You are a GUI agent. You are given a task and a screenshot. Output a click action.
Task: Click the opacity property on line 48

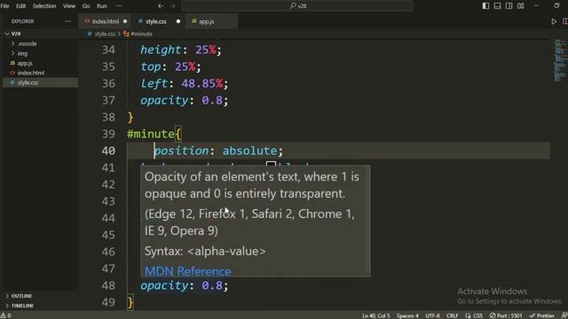click(164, 285)
